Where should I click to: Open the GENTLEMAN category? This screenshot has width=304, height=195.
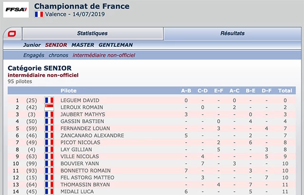tap(116, 45)
